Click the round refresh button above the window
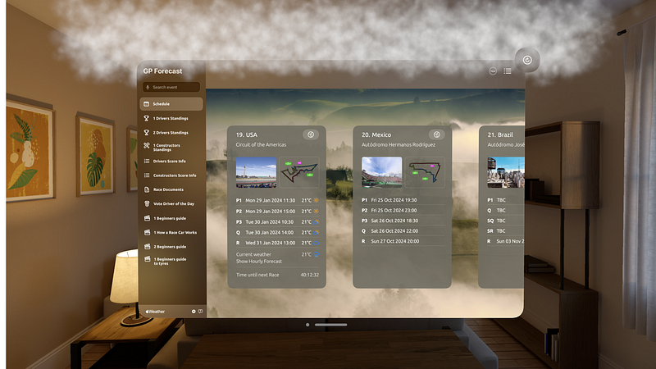Viewport: 656px width, 369px height. coord(527,60)
